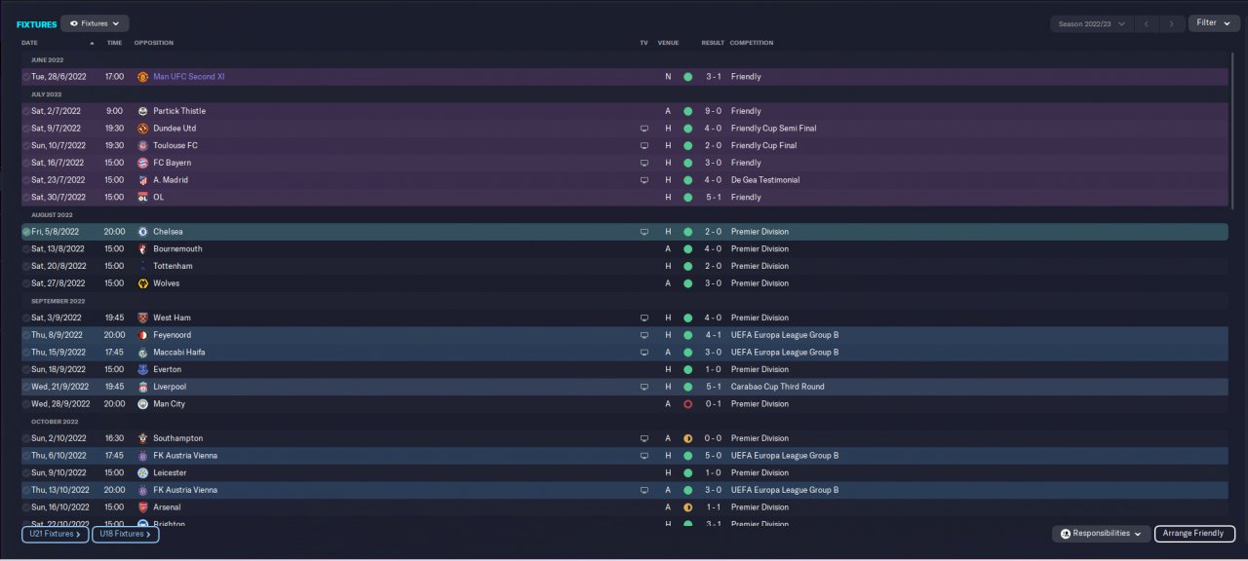
Task: Go to the next season arrow
Action: click(1172, 23)
